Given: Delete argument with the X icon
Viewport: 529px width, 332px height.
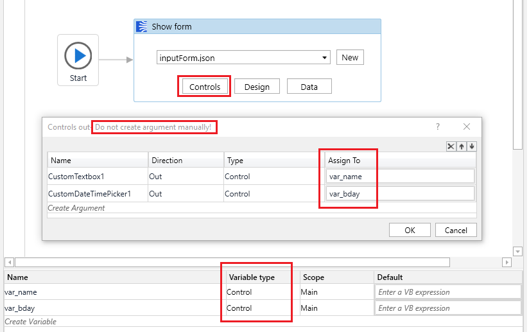Looking at the screenshot, I should (x=451, y=146).
